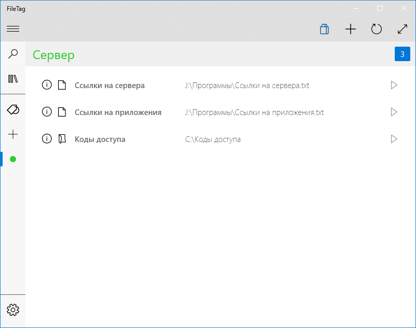Select the Коды доступа entry name

pos(100,139)
